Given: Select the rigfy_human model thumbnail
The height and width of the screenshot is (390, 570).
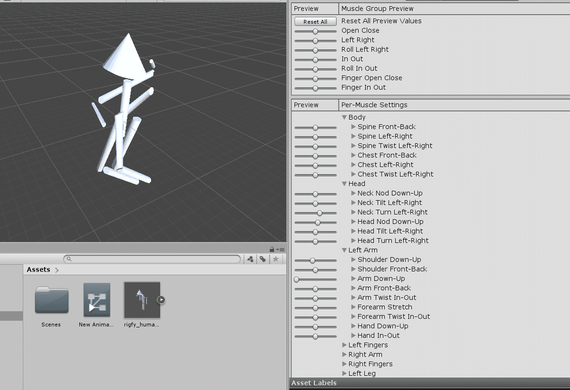Looking at the screenshot, I should point(142,300).
